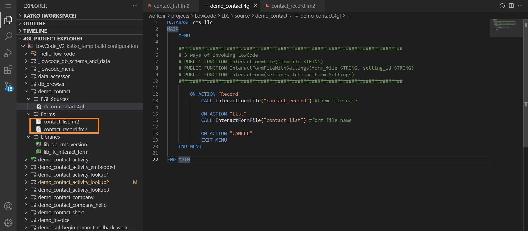Open the file timeline history icon
The image size is (528, 231).
(502, 6)
